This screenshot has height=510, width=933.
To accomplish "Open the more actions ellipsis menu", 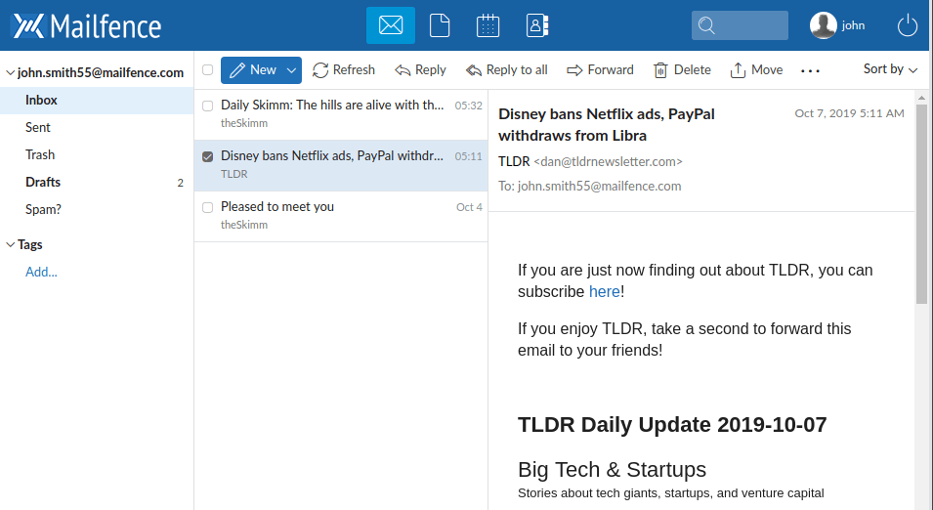I will [x=810, y=70].
